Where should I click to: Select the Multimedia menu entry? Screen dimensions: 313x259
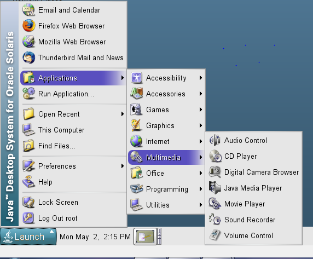[x=166, y=157]
